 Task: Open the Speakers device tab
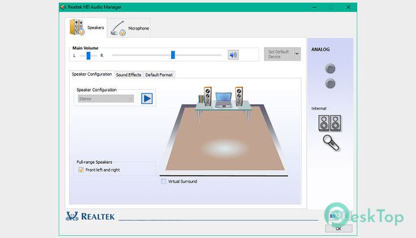coord(86,27)
